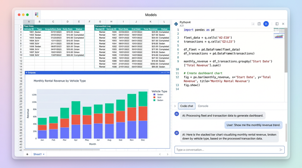Select column F header
Screen dimensions: 302x168
[x=89, y=21]
